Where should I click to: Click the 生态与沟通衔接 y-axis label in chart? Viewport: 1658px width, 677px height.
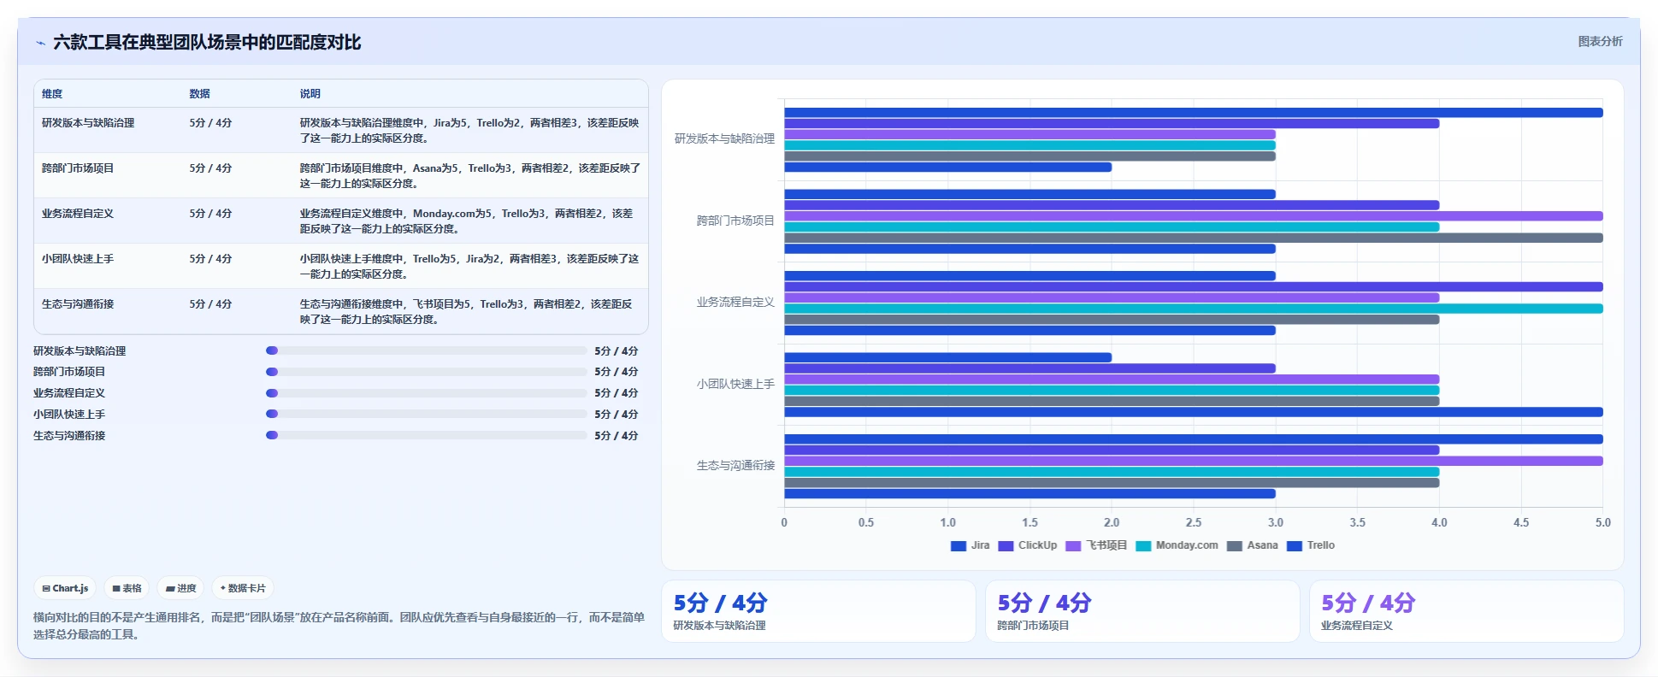(x=735, y=466)
